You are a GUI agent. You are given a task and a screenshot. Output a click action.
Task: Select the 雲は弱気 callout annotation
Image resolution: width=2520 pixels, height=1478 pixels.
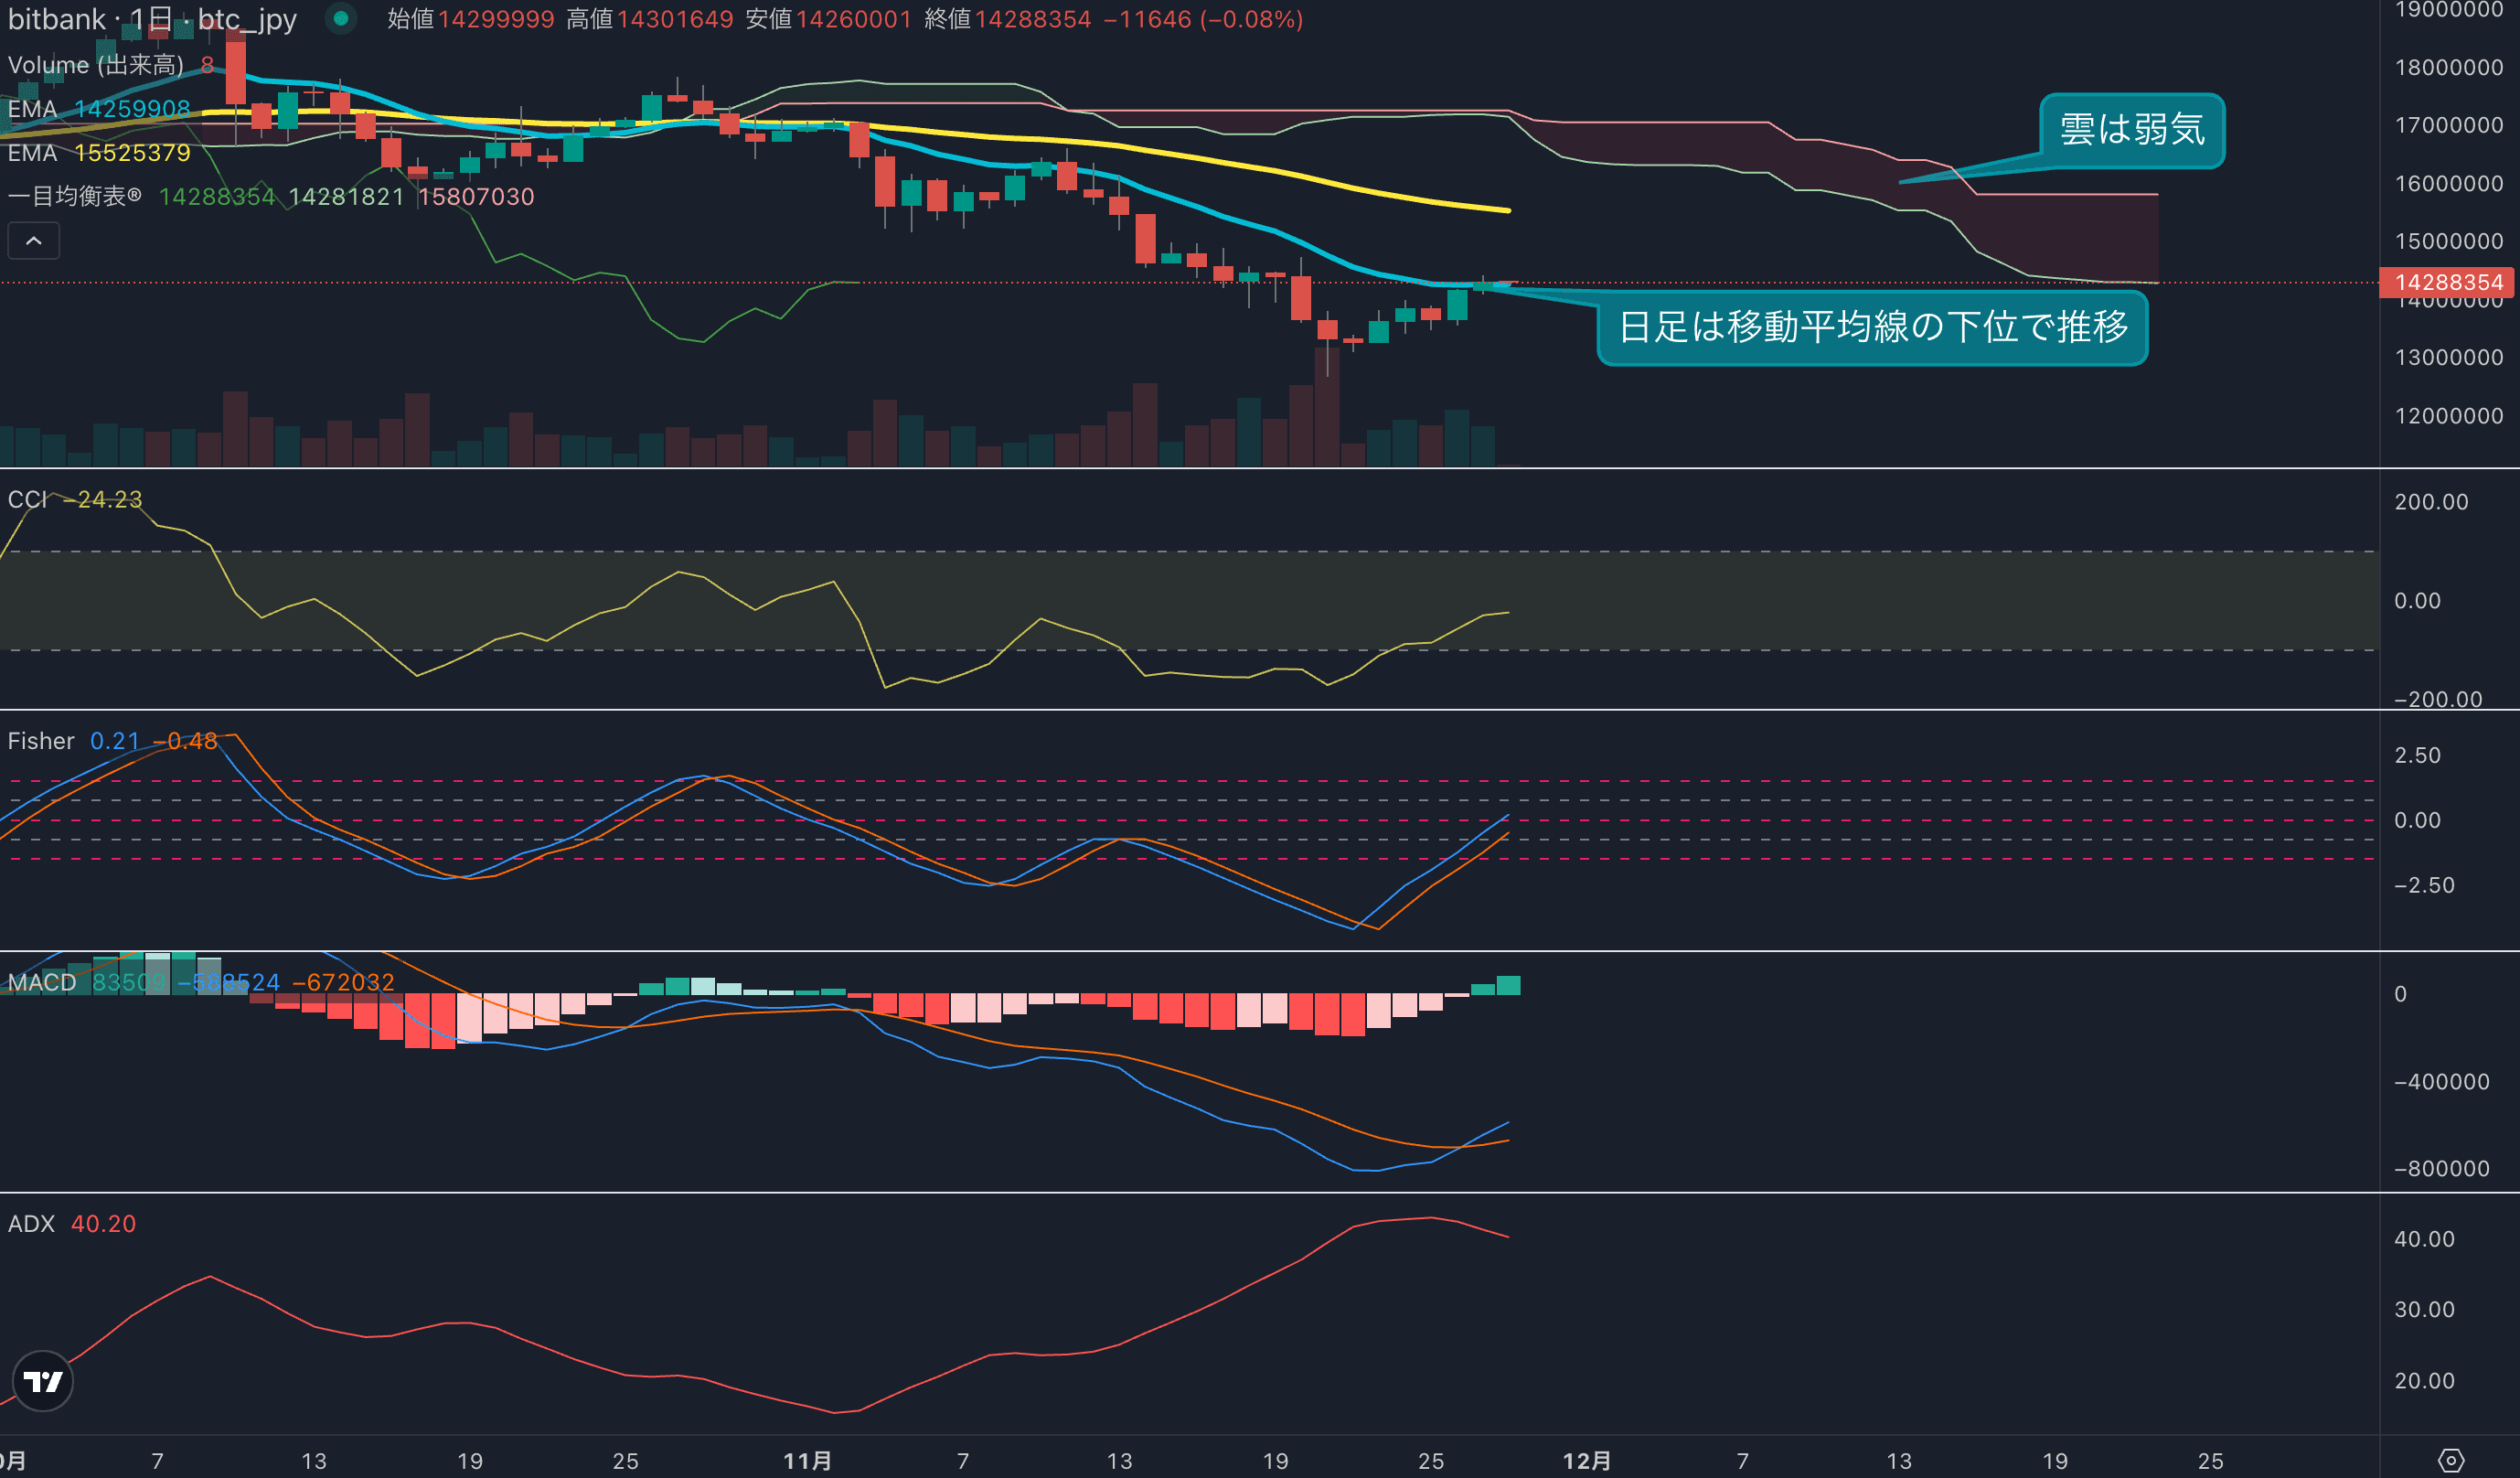tap(2131, 130)
